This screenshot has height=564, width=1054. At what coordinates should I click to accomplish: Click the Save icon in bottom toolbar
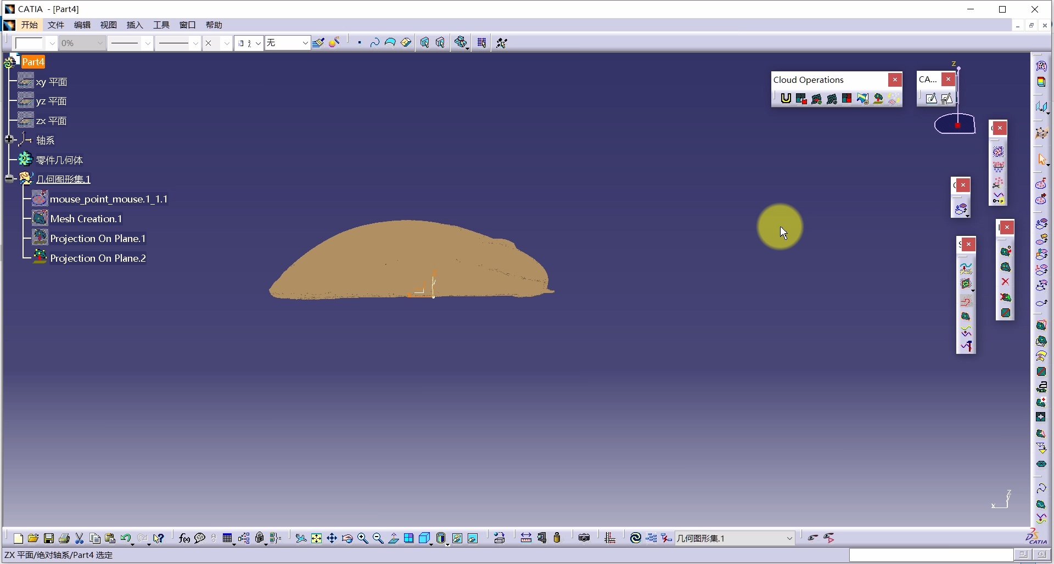[49, 538]
